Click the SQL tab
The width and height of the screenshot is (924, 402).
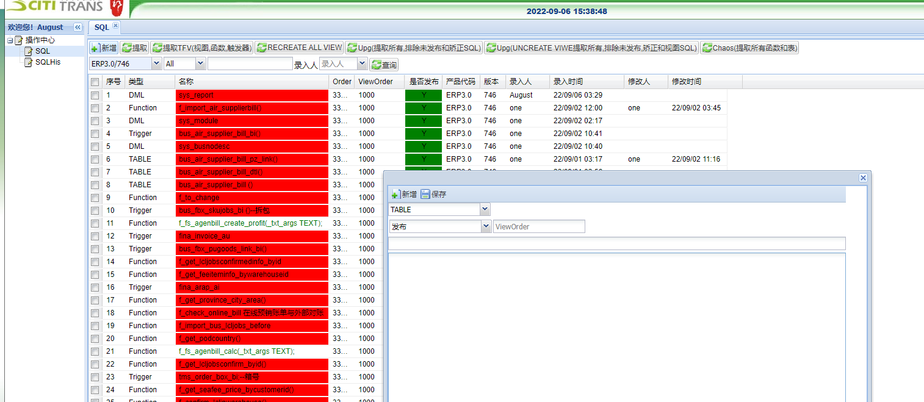coord(101,27)
